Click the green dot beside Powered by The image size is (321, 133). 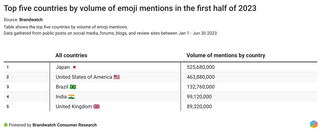click(x=6, y=125)
